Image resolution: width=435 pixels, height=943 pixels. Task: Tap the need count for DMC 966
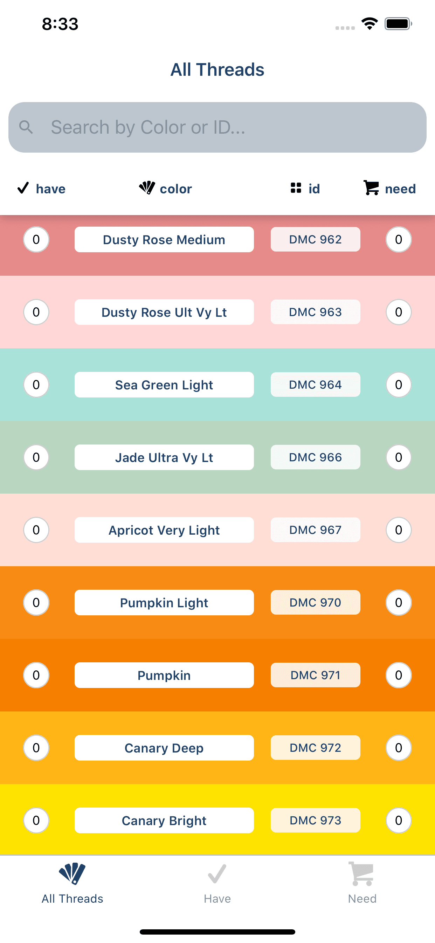coord(399,457)
